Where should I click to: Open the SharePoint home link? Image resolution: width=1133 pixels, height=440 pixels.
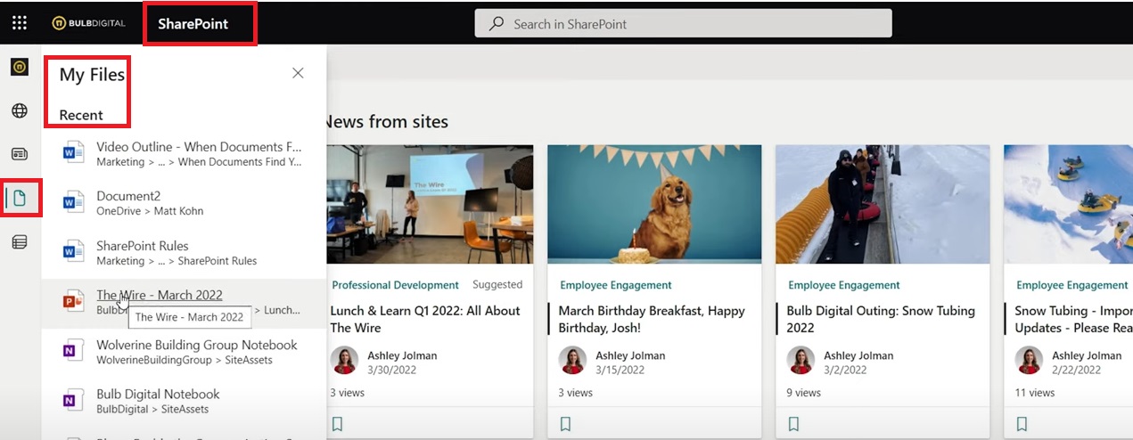(x=193, y=24)
